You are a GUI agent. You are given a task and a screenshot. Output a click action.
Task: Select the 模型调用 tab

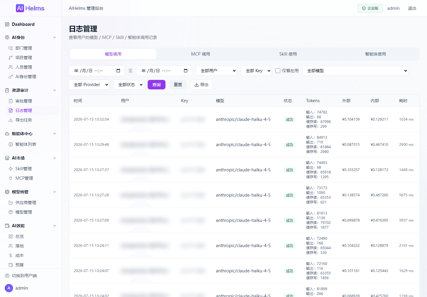click(113, 54)
